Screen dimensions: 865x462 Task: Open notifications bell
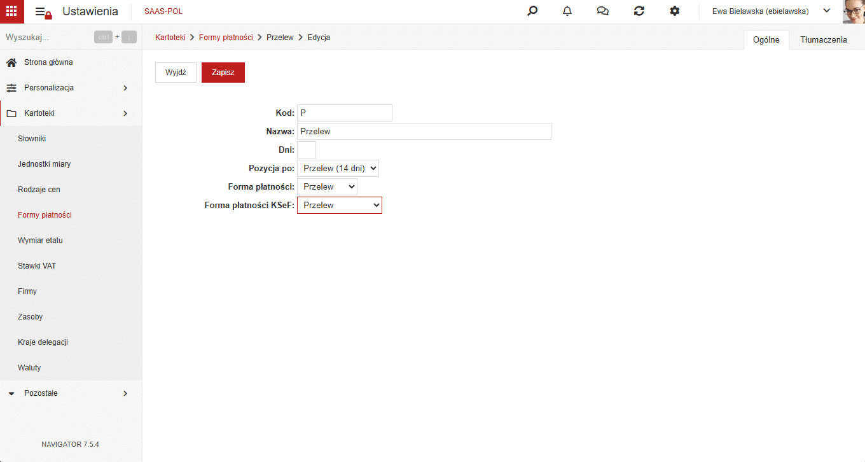point(567,11)
